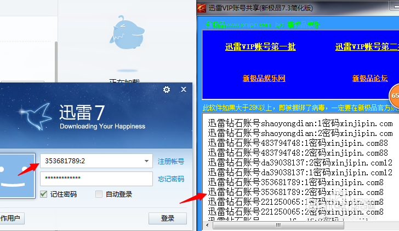Select row da39038137:2 in account list
This screenshot has width=399, height=231.
[300, 163]
